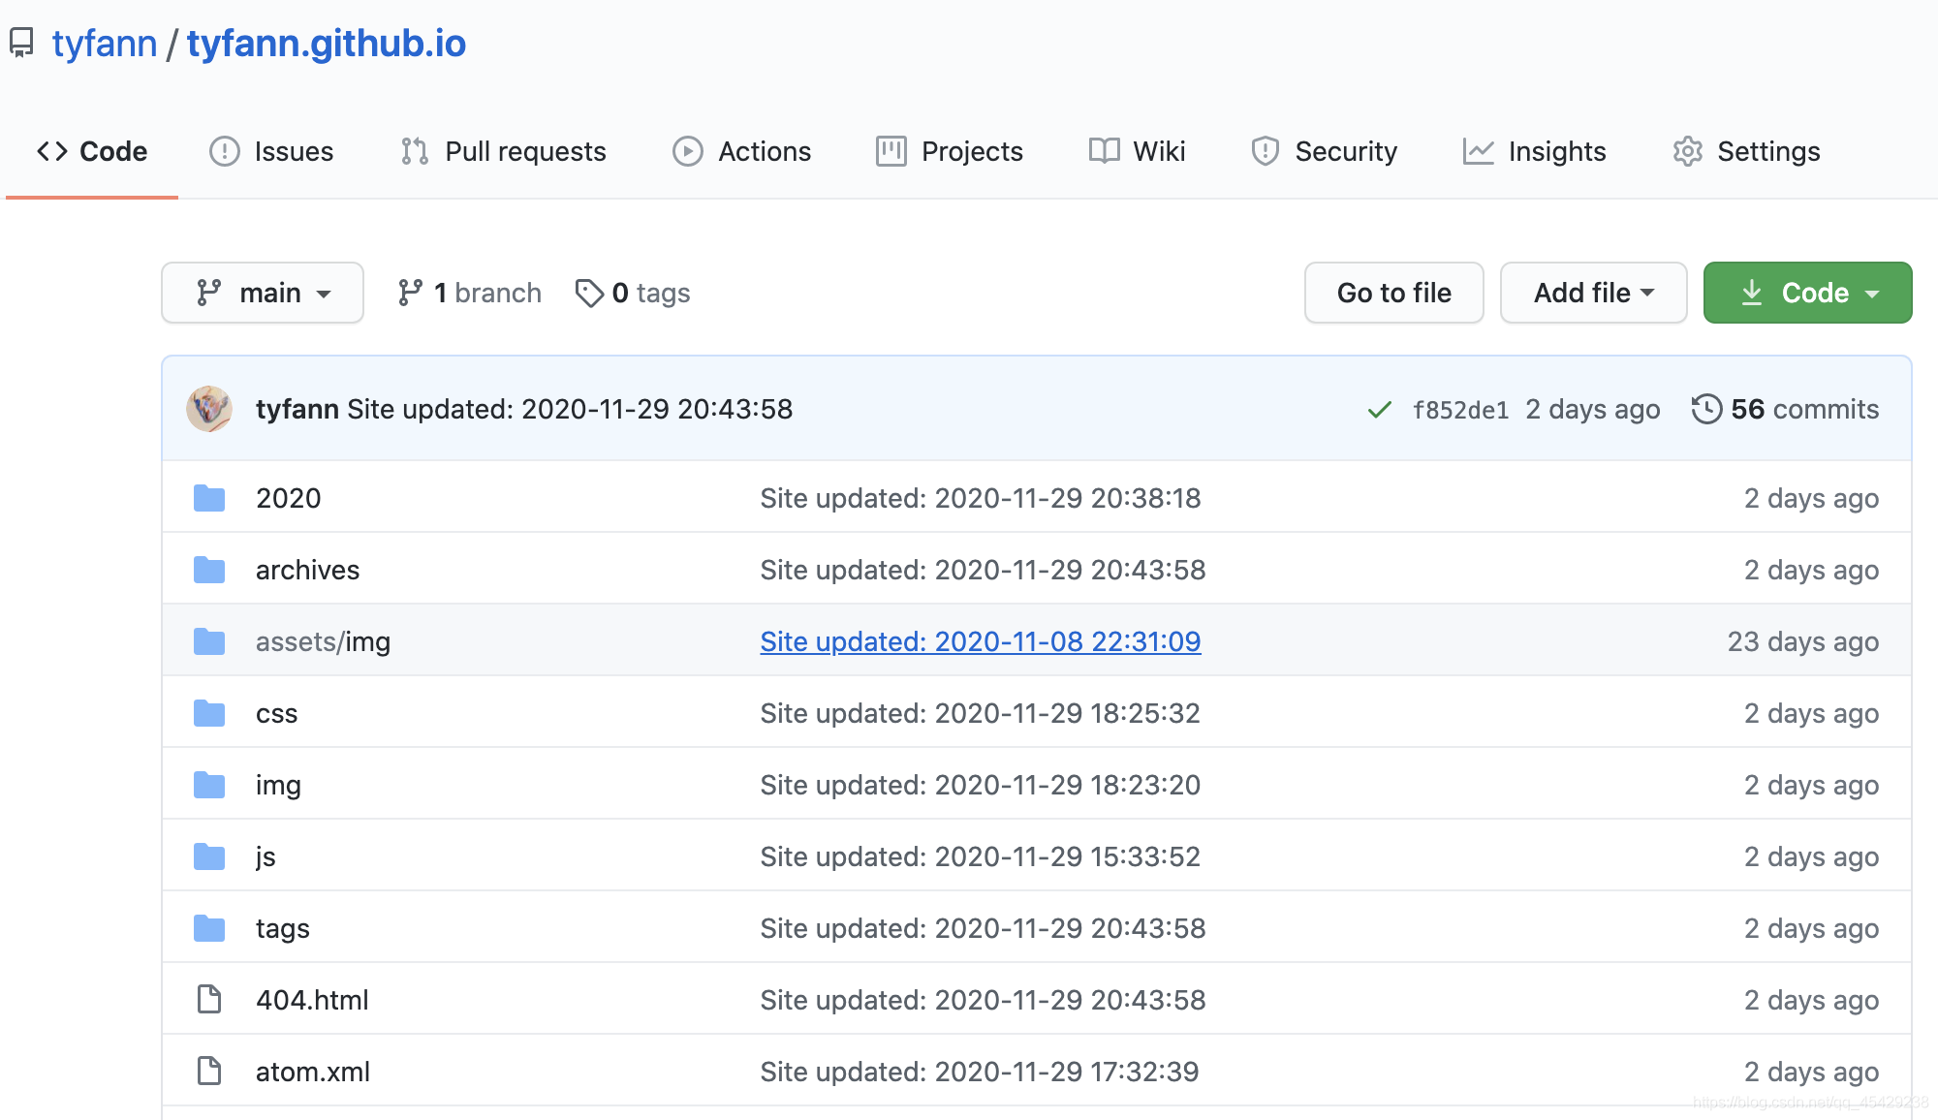Screen dimensions: 1938x1120
Task: View the 1 branch link
Action: coord(469,293)
